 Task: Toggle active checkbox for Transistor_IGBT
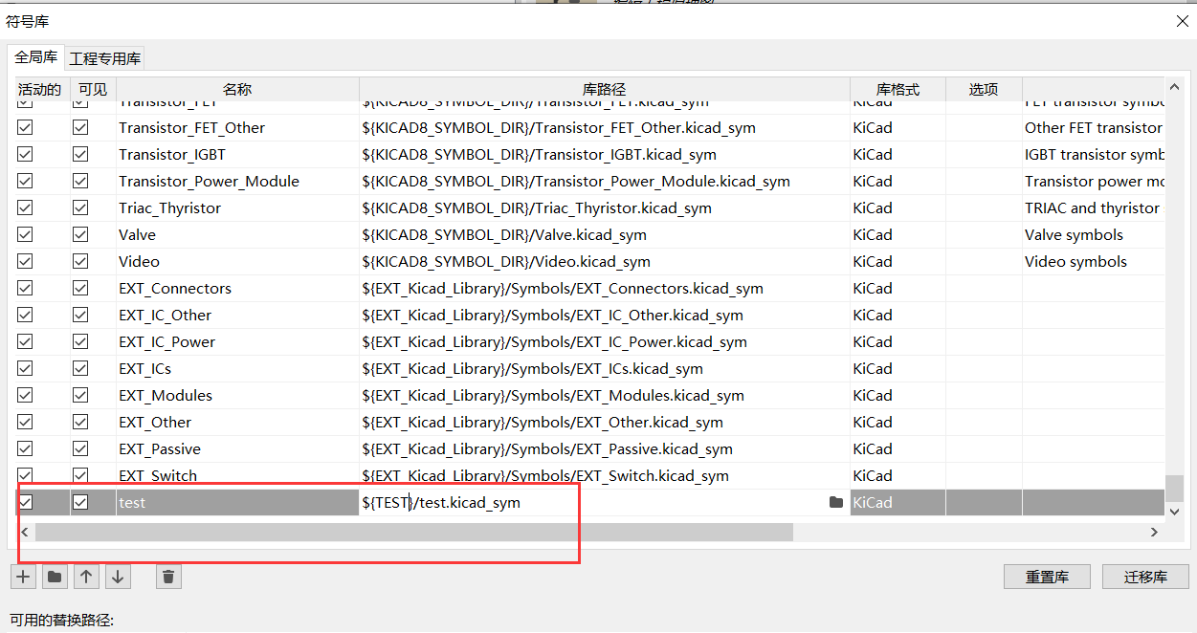pos(25,154)
